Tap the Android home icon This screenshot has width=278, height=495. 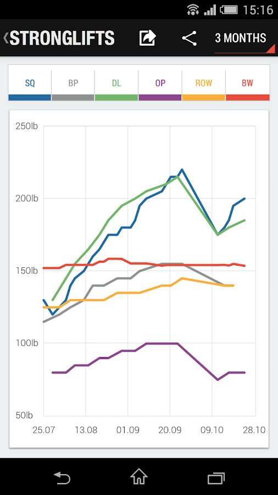(139, 476)
